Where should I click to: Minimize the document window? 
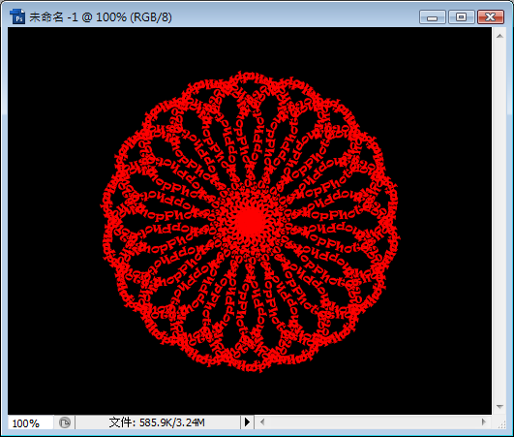pos(433,17)
